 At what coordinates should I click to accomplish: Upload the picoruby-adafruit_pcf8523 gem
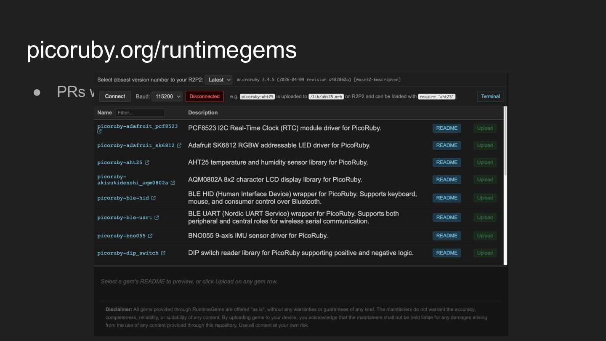pyautogui.click(x=485, y=128)
